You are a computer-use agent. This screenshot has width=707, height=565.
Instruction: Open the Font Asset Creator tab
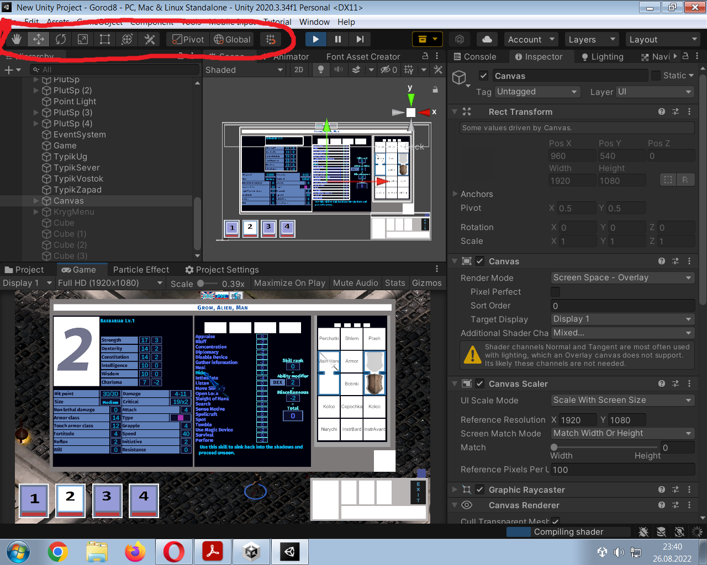coord(363,56)
